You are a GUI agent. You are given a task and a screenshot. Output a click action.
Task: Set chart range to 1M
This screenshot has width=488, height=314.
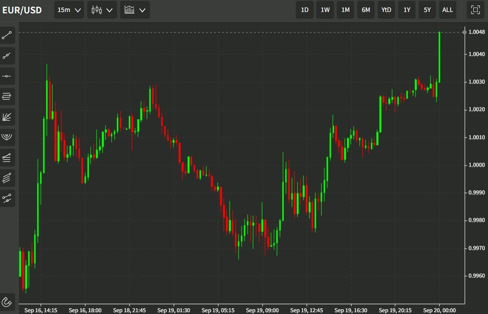pyautogui.click(x=346, y=10)
